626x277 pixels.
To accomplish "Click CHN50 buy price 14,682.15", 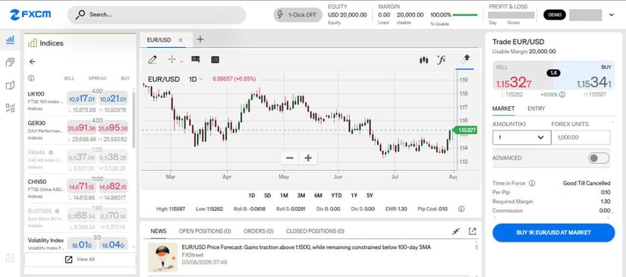I will coord(113,187).
